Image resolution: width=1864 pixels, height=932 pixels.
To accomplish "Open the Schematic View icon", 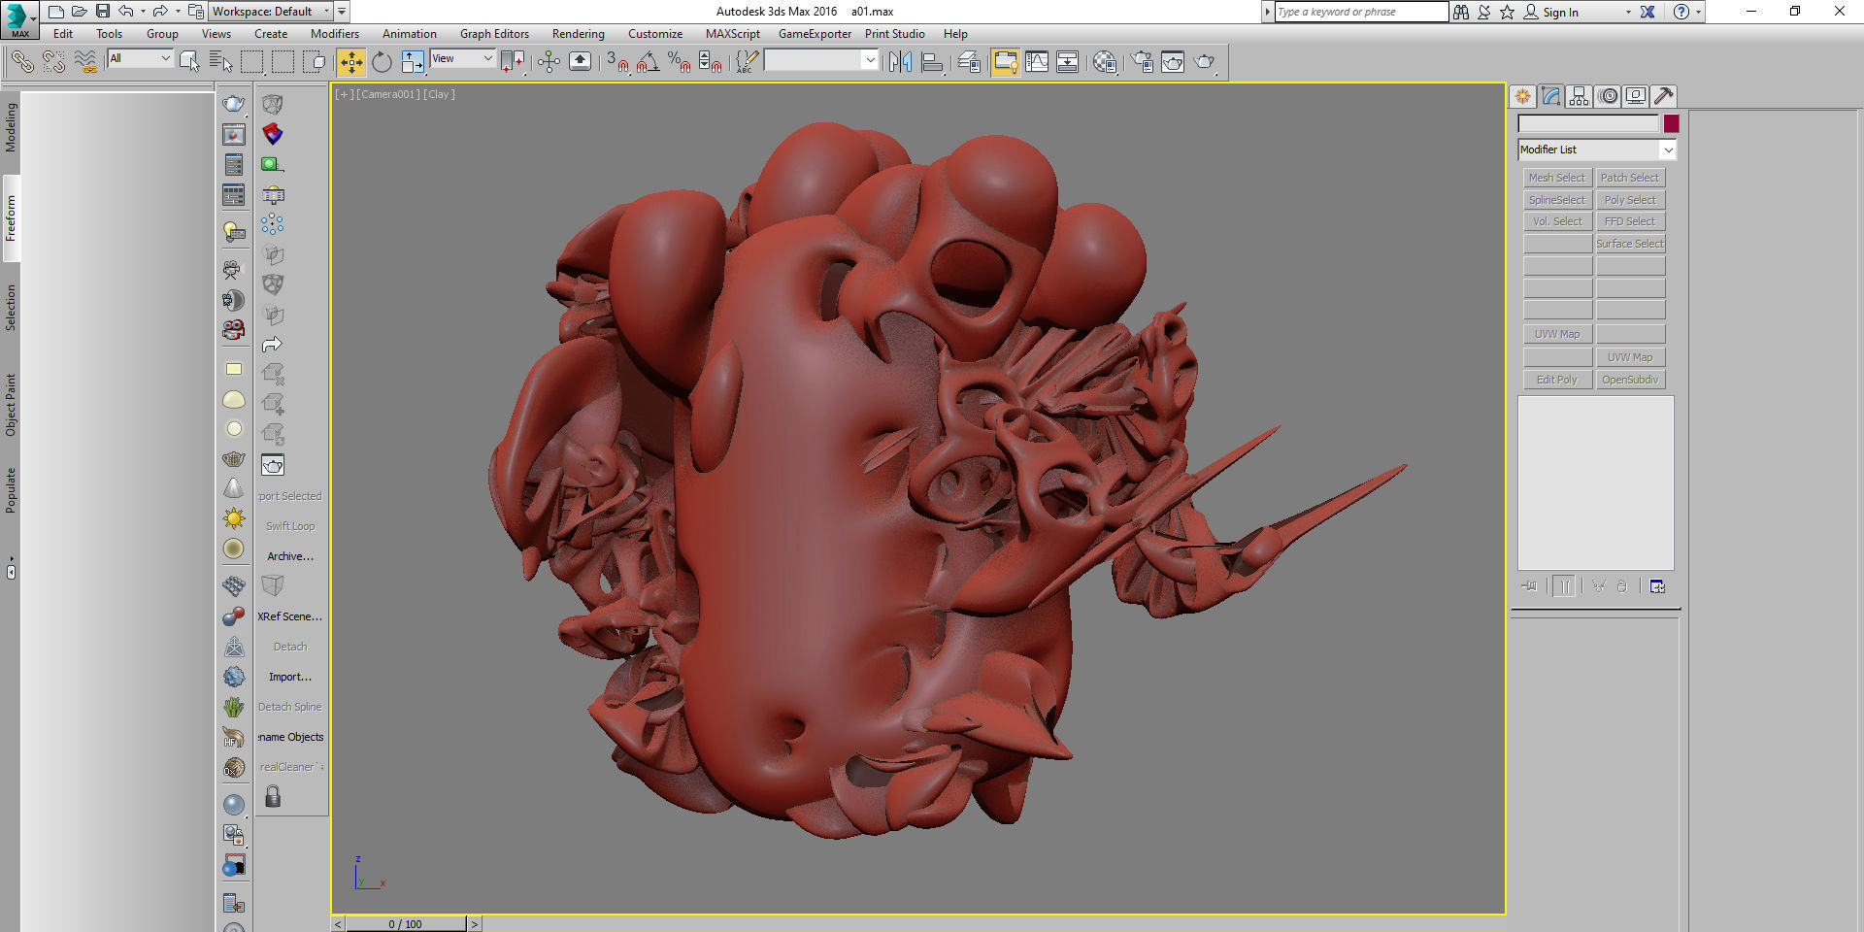I will (x=1067, y=62).
